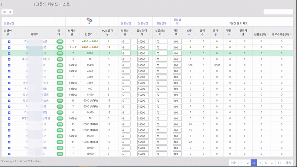
Task: Click 일괄설정 link above 실행여부 column
Action: (9, 23)
